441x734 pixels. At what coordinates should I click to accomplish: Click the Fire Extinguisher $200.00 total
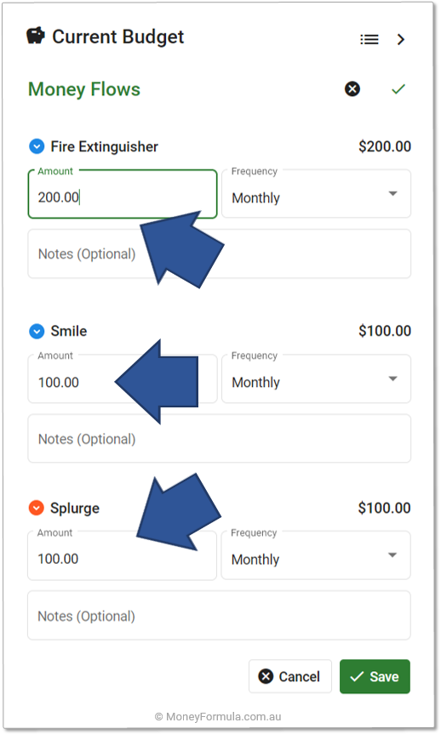click(385, 146)
